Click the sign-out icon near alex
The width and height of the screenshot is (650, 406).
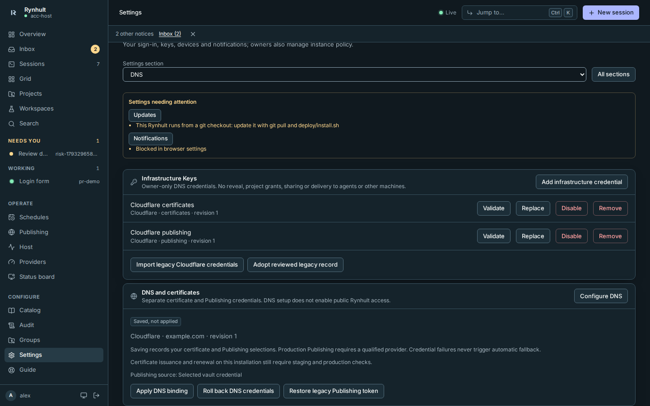(x=96, y=396)
